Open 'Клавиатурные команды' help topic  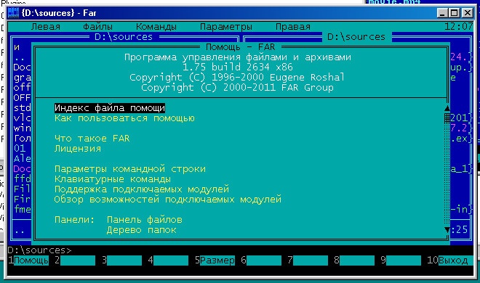[x=113, y=179]
